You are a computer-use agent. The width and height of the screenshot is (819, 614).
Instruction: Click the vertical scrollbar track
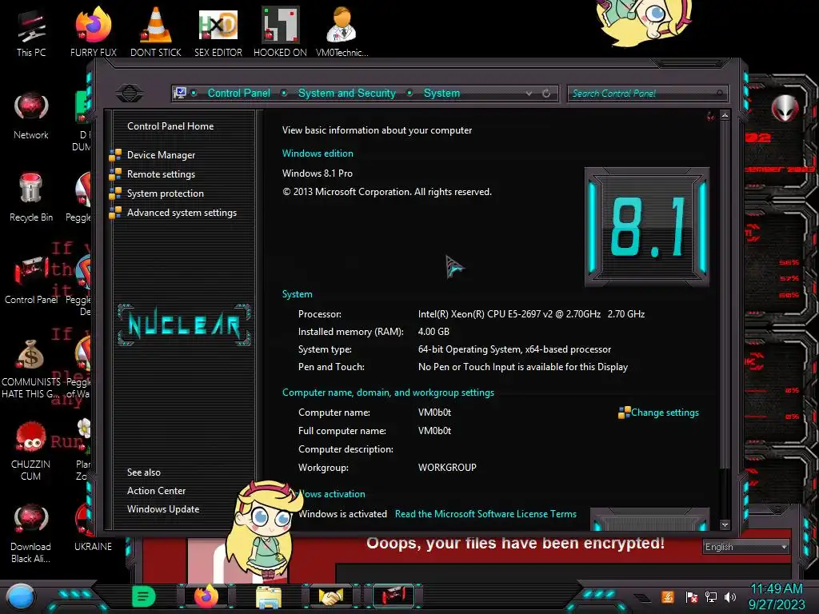(725, 493)
